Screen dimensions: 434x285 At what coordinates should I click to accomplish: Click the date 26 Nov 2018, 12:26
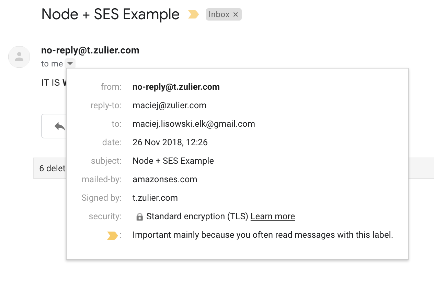[170, 142]
